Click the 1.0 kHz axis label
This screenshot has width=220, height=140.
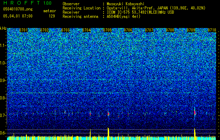[3, 63]
